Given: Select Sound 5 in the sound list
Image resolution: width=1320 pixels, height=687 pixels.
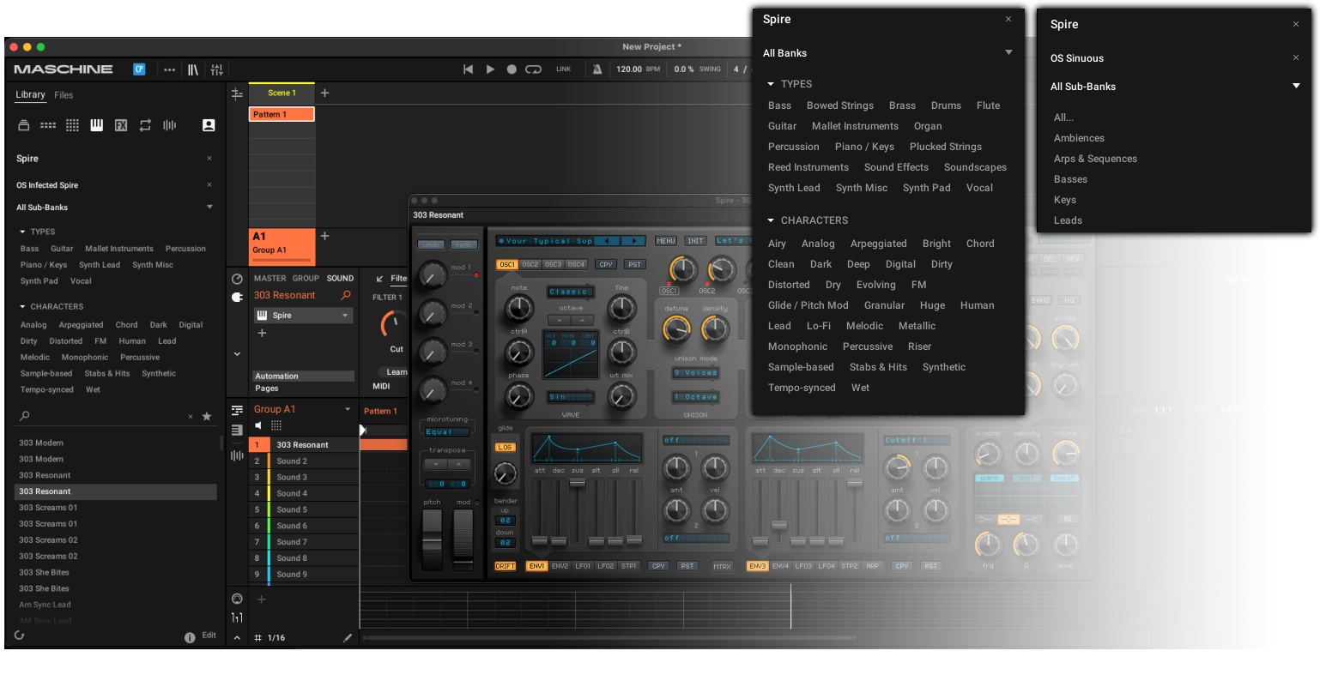Looking at the screenshot, I should [292, 509].
